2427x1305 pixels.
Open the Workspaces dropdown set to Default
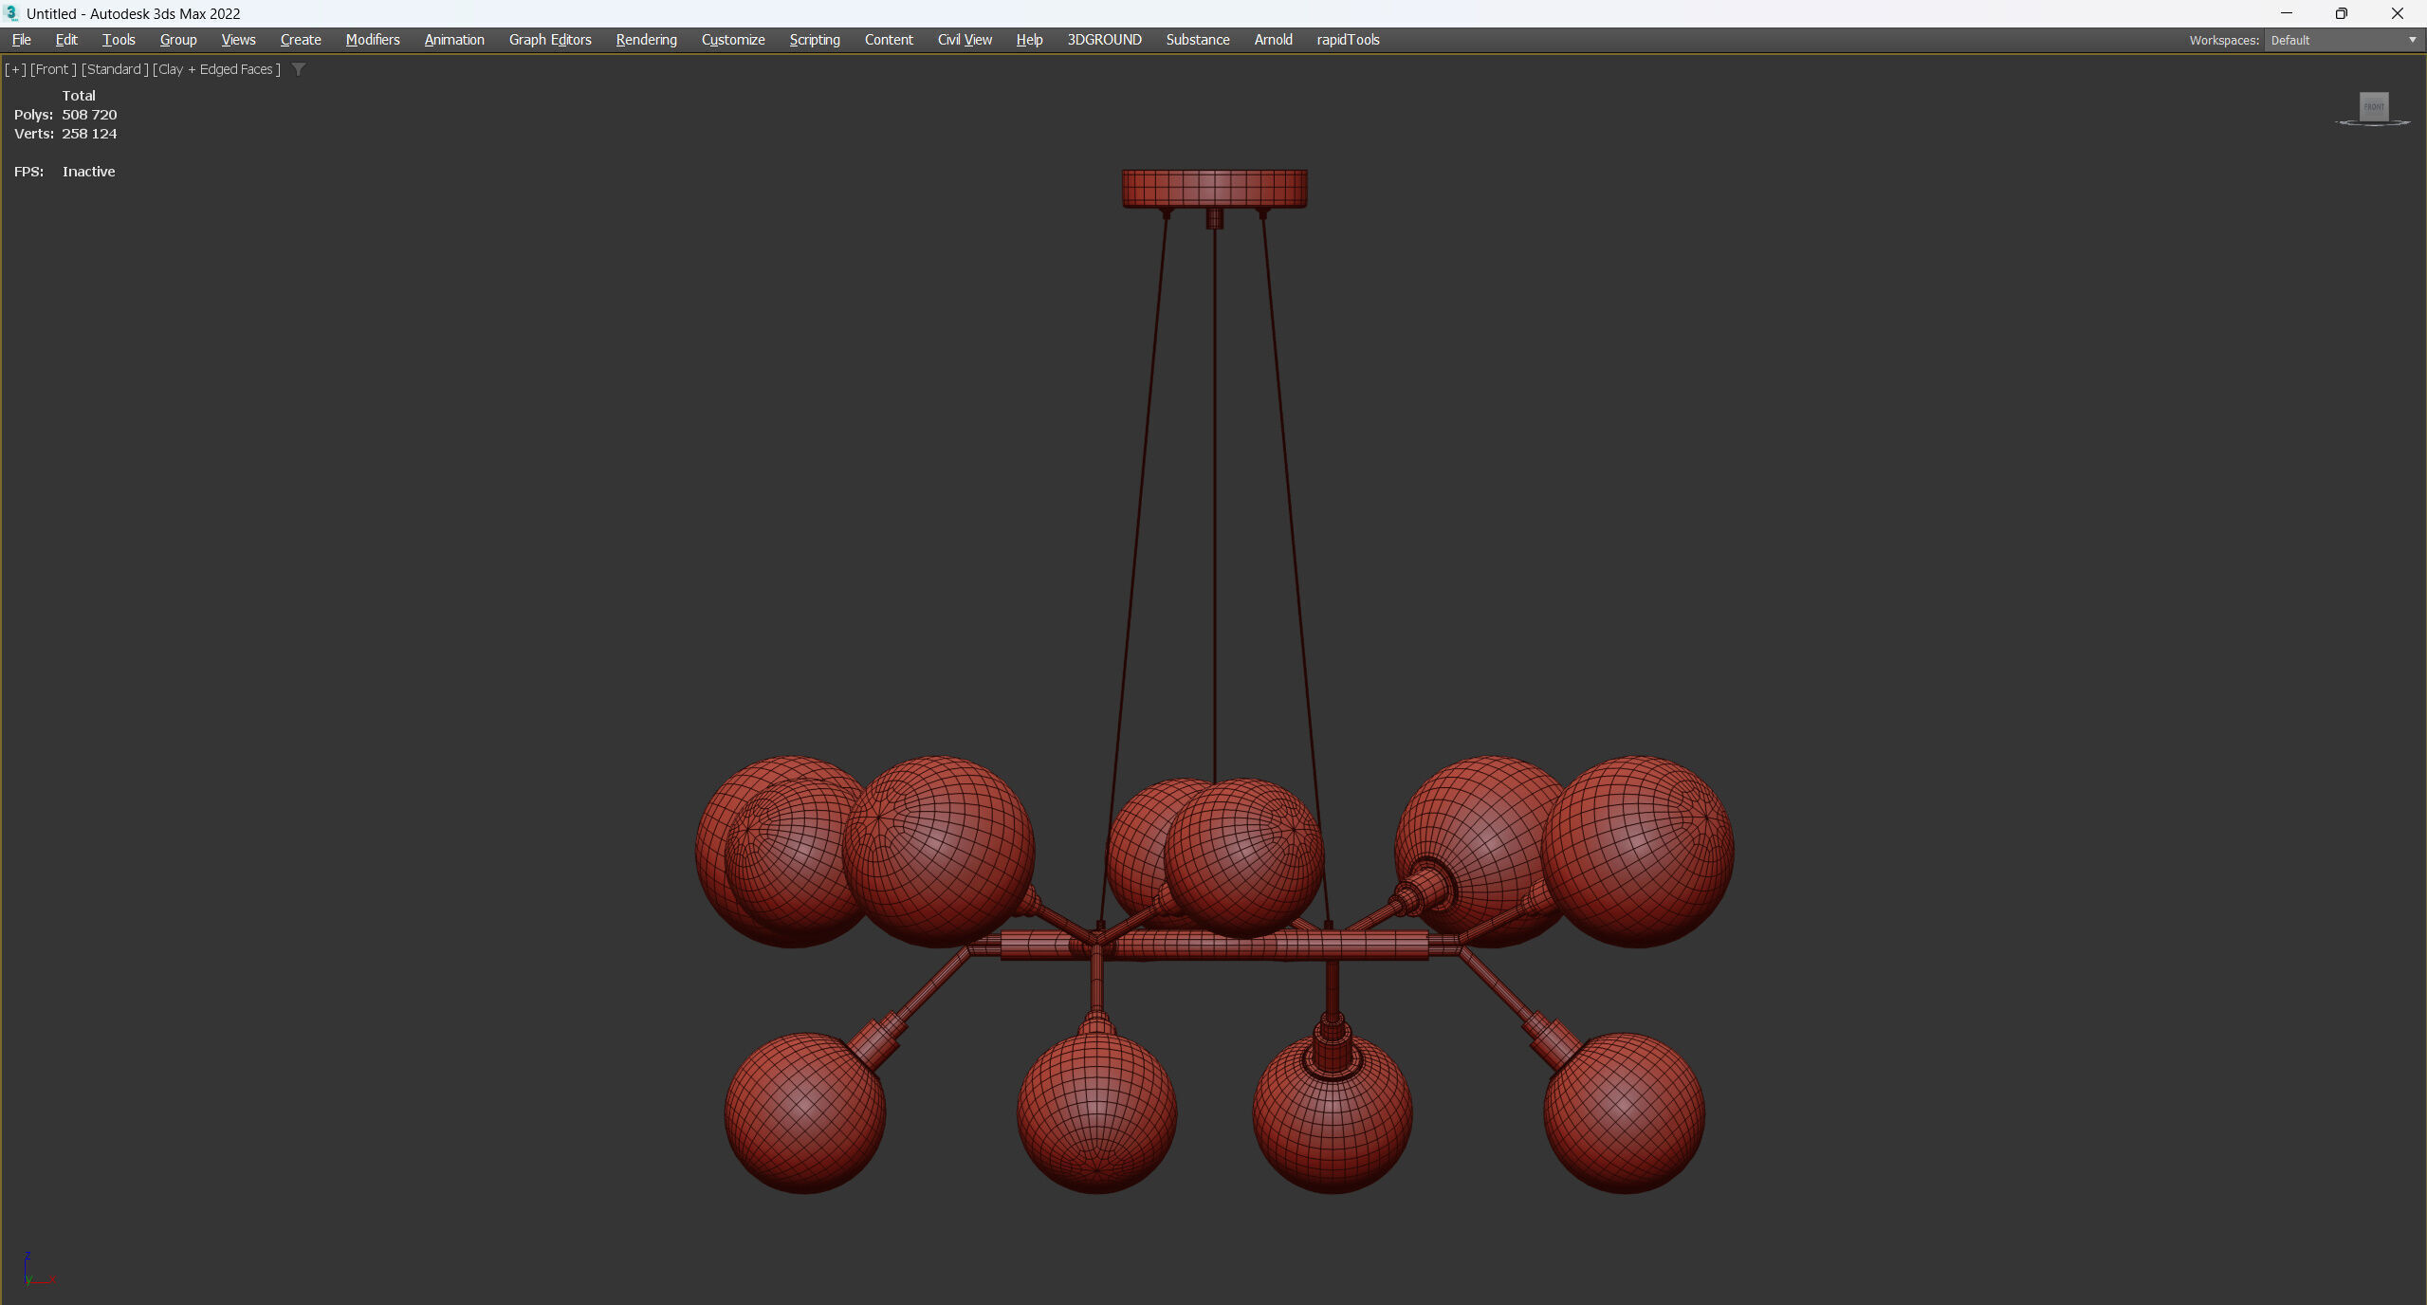coord(2343,40)
